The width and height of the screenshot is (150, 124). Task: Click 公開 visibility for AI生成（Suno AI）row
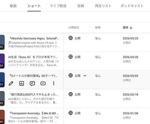pyautogui.click(x=78, y=57)
